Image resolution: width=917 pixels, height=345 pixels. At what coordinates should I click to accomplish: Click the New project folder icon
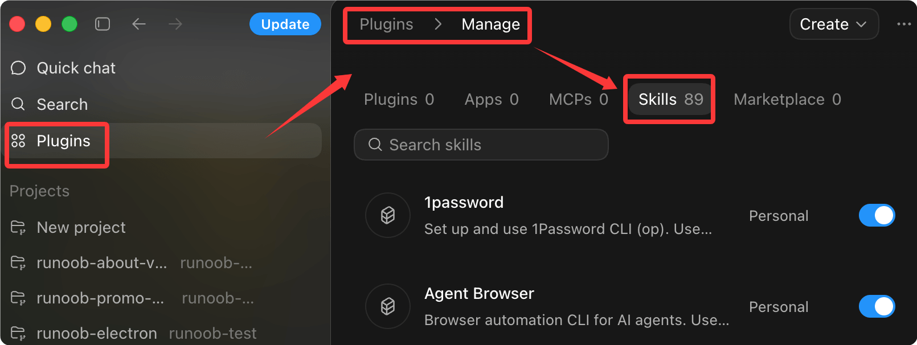18,228
